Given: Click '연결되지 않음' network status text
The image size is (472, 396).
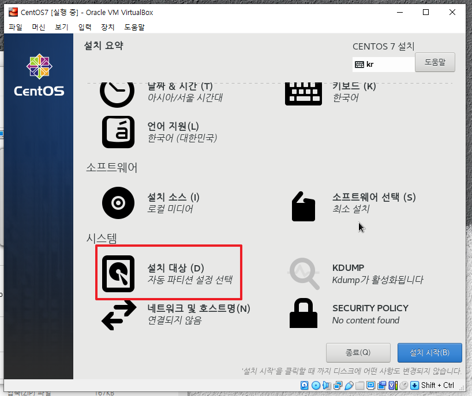Looking at the screenshot, I should point(174,320).
